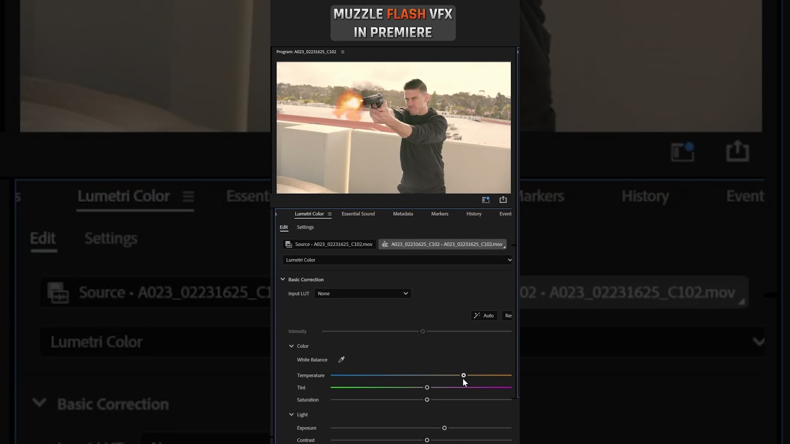790x444 pixels.
Task: Click the Export Frame icon under the preview
Action: (503, 200)
